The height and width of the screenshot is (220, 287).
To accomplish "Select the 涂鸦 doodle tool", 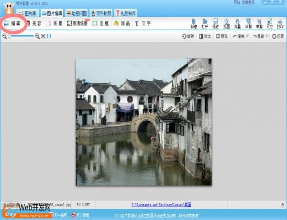I will click(248, 23).
